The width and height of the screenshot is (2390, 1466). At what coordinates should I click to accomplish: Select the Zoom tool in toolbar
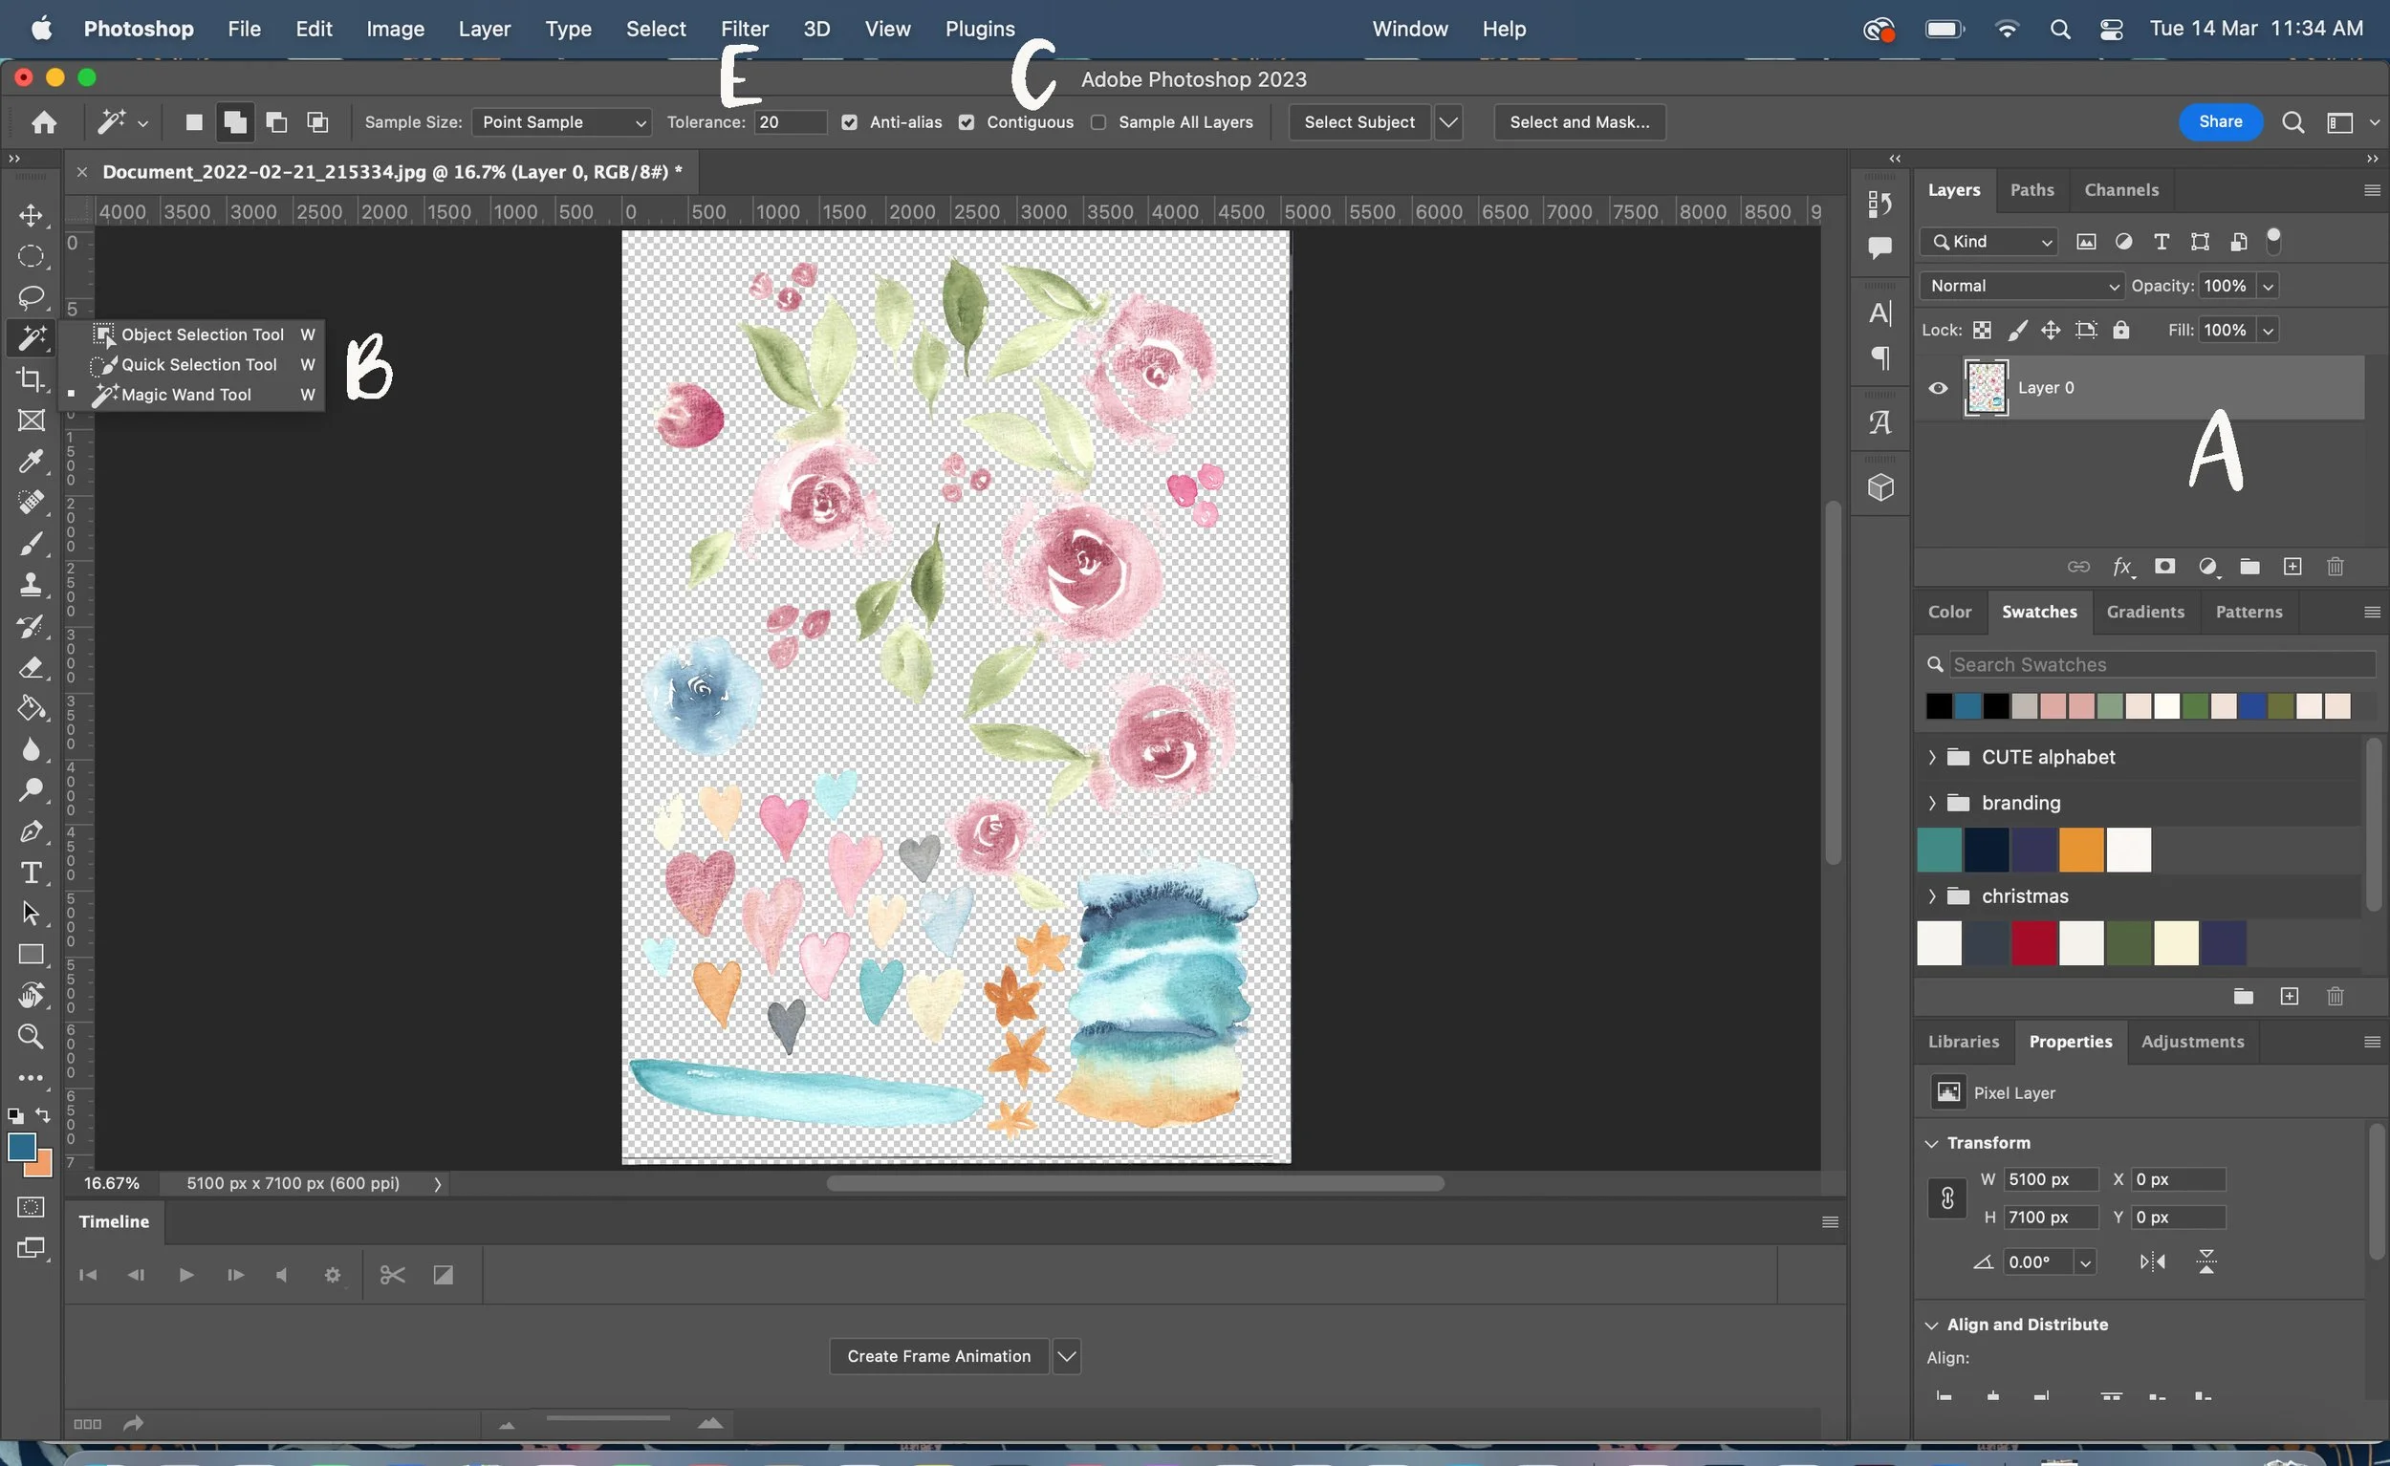pos(31,1037)
